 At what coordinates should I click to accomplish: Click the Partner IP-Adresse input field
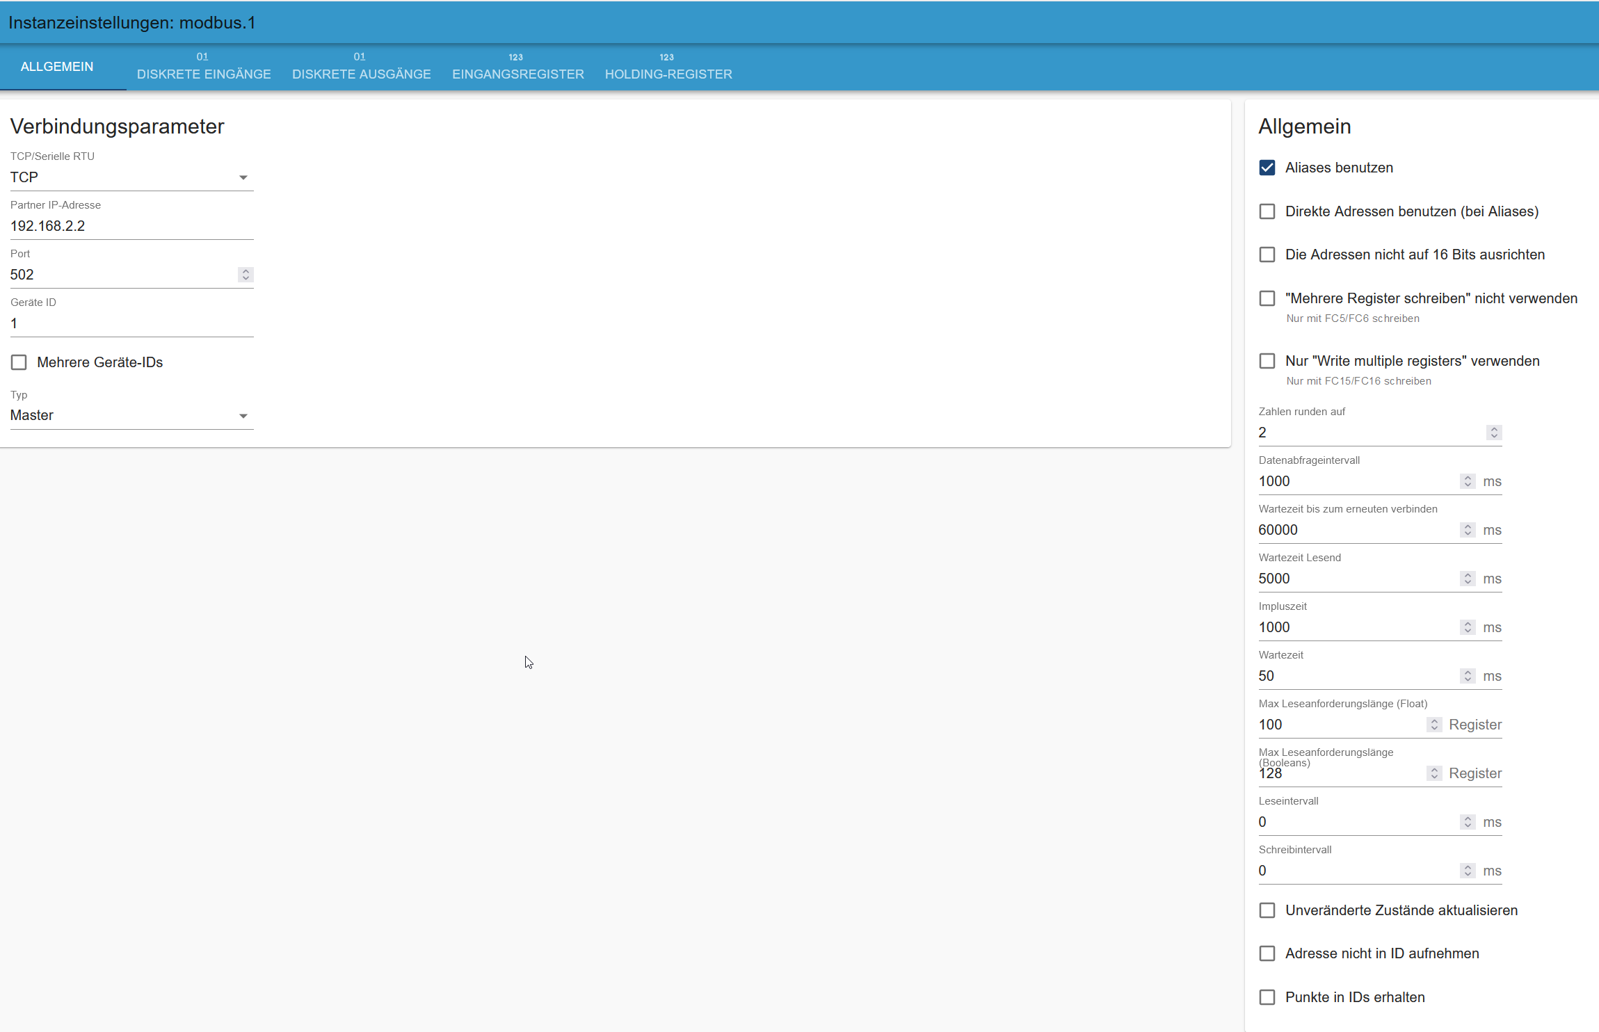[x=131, y=226]
